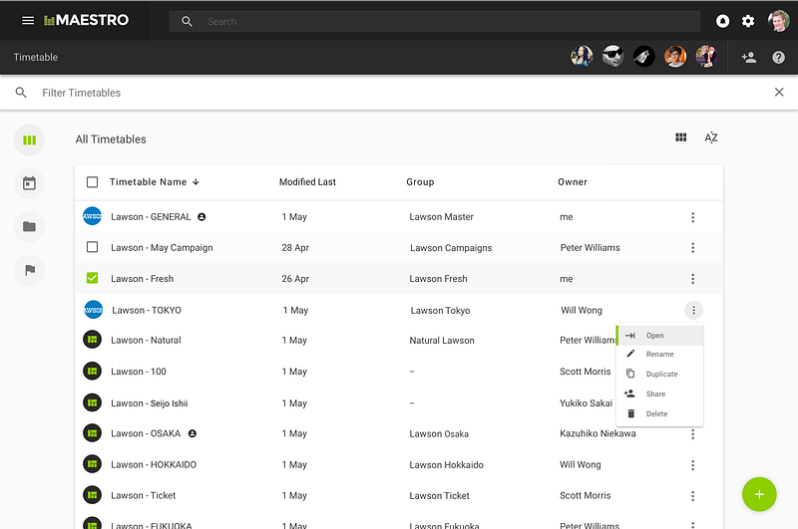Click the Timetable title in the dark bar
The height and width of the screenshot is (529, 798).
point(36,58)
